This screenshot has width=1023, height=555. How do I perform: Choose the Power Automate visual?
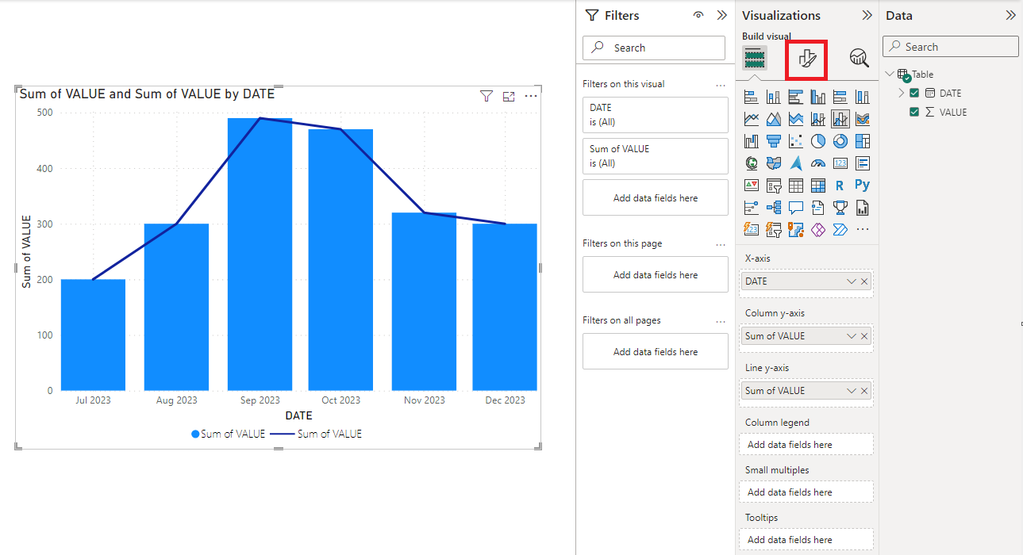[x=840, y=231]
